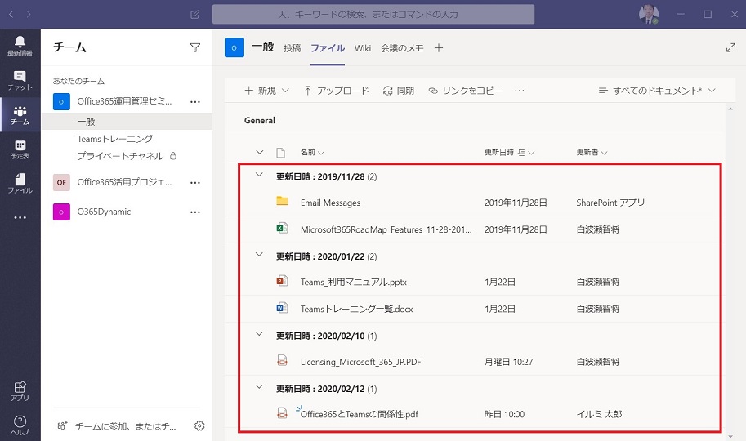This screenshot has height=441, width=746.
Task: Open the 更新日時 column dropdown
Action: pyautogui.click(x=510, y=152)
